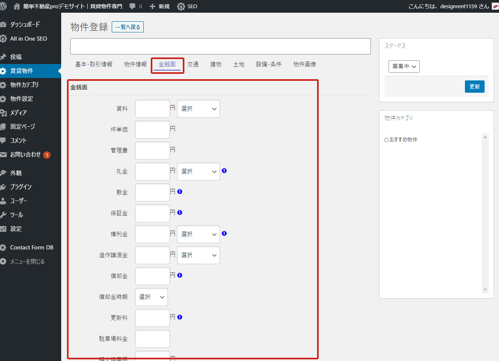This screenshot has width=499, height=361.
Task: Check the おすすめ物件 category checkbox
Action: (x=386, y=140)
